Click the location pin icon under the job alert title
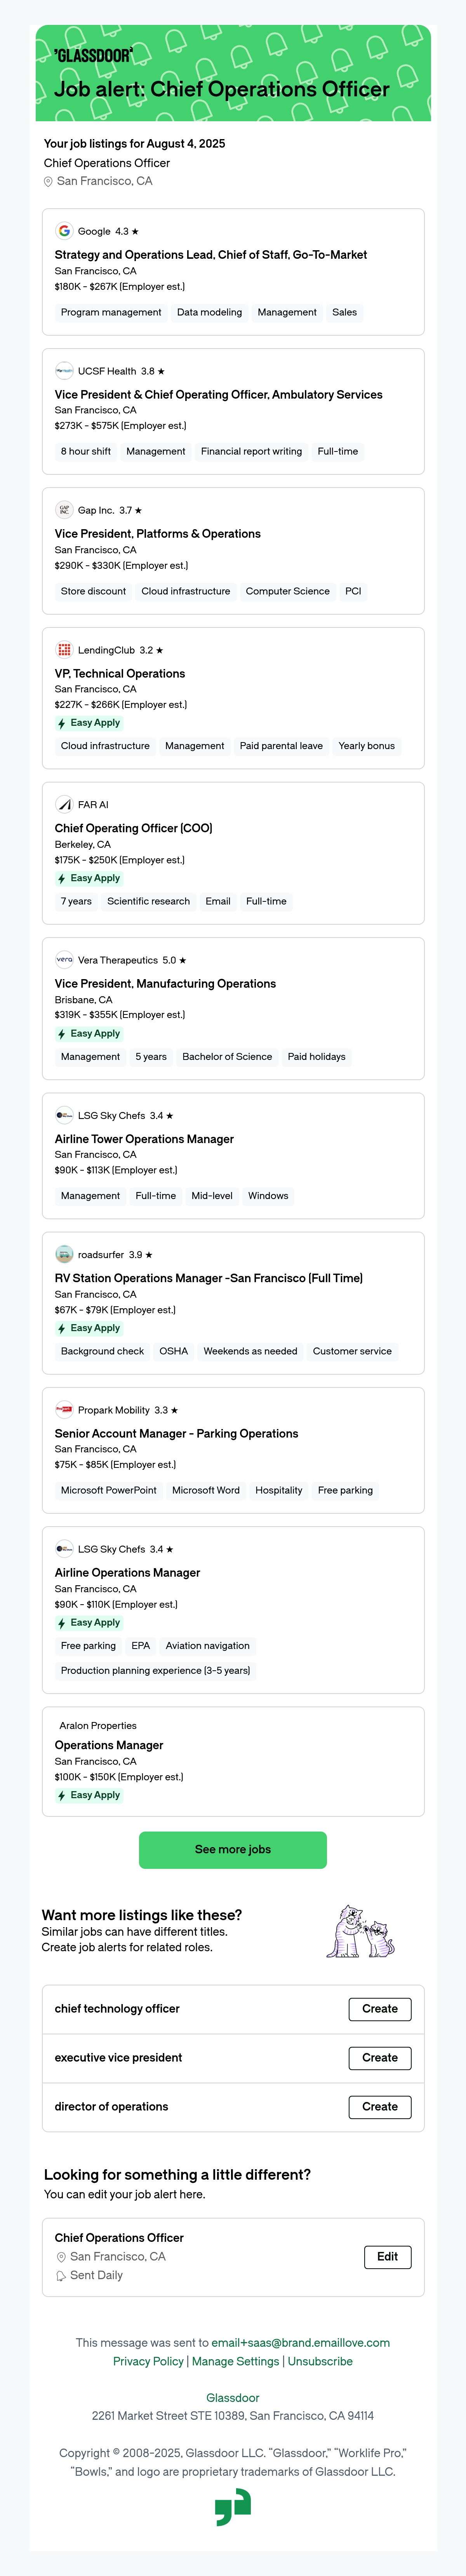The height and width of the screenshot is (2576, 466). pyautogui.click(x=48, y=181)
